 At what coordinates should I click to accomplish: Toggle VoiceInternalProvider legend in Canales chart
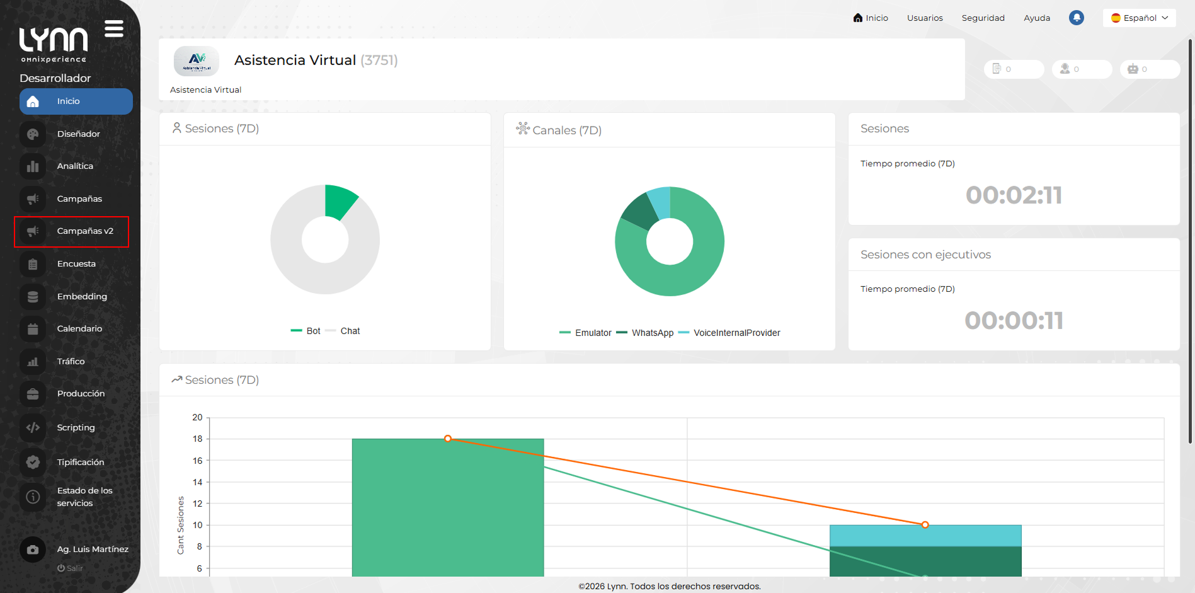coord(729,333)
